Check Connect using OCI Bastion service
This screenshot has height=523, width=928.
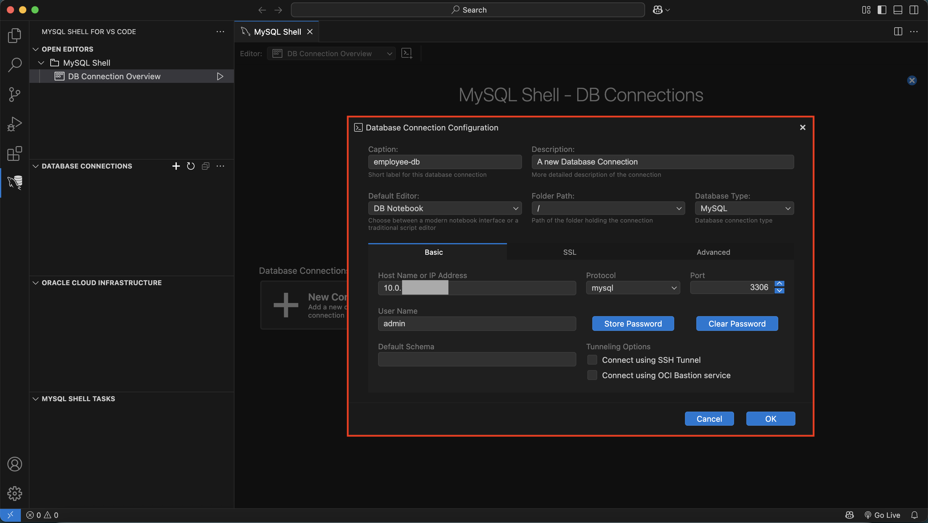click(x=592, y=375)
